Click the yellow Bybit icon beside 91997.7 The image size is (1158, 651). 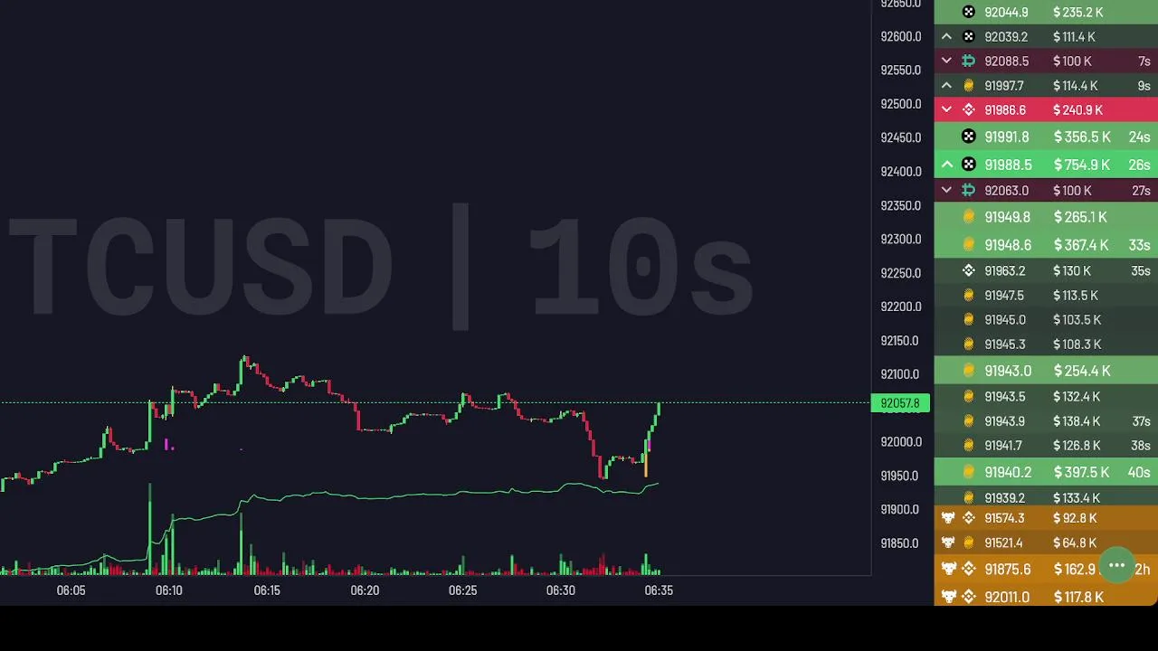click(x=969, y=86)
